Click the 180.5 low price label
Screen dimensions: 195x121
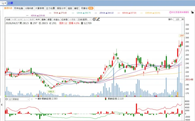pyautogui.click(x=51, y=92)
